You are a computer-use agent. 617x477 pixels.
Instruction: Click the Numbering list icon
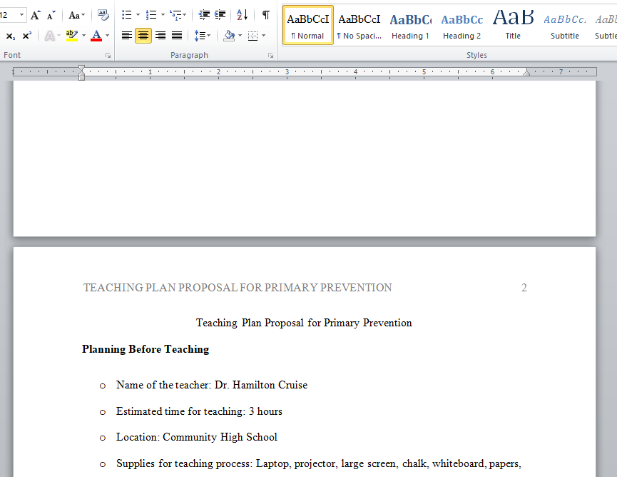[151, 16]
